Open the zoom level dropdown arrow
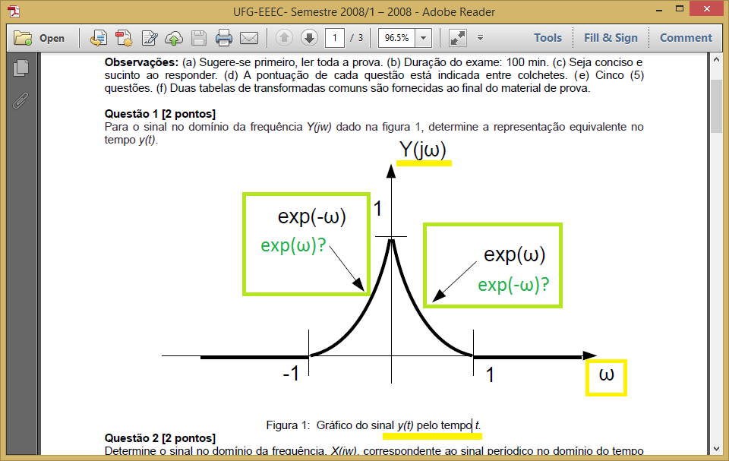 pos(423,38)
